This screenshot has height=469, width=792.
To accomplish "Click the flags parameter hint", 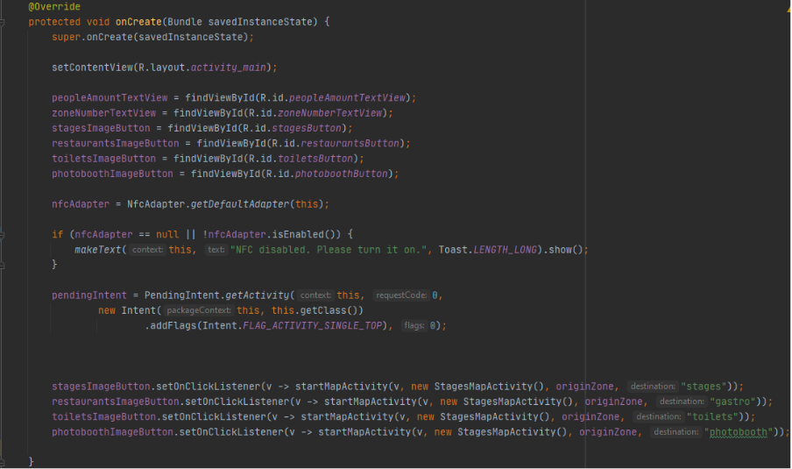I will tap(414, 326).
